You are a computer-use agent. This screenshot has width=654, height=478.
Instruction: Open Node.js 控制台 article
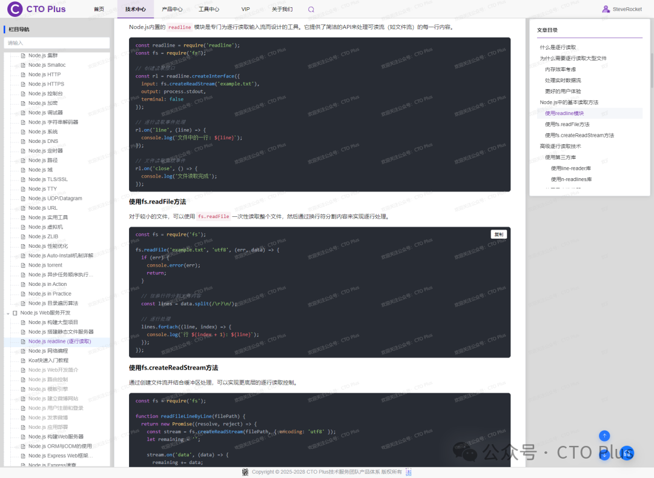[x=45, y=93]
